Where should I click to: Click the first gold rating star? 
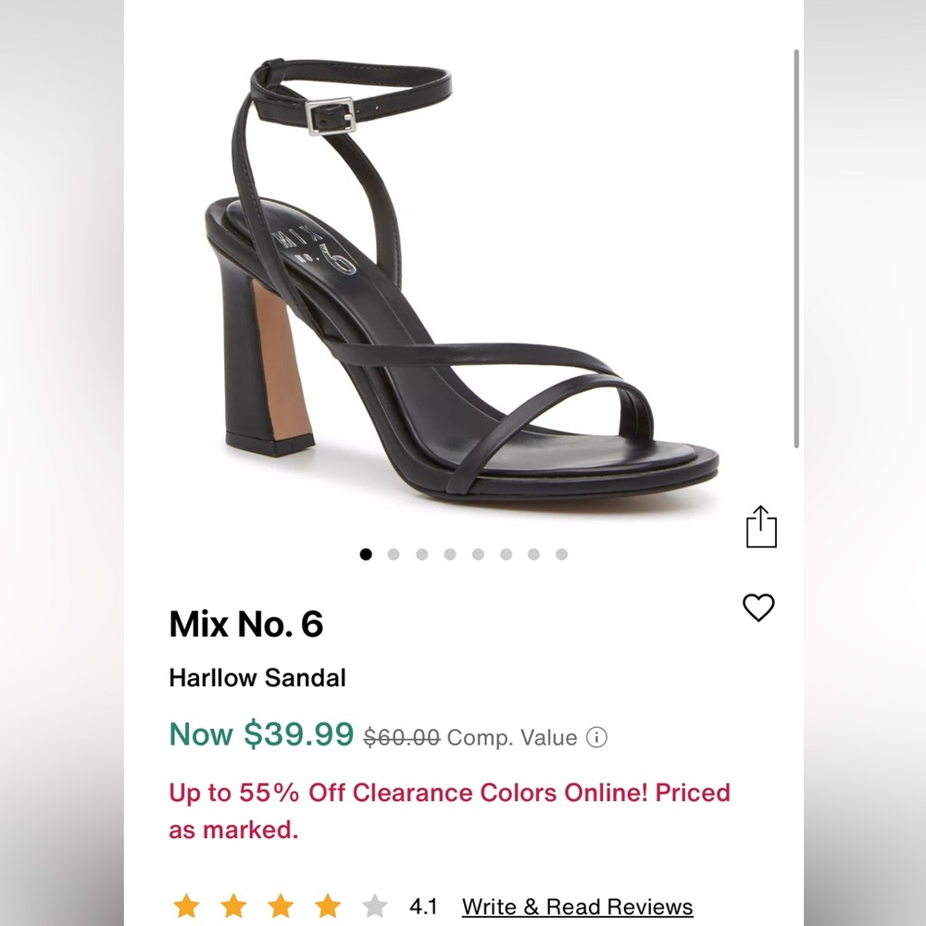click(x=185, y=907)
